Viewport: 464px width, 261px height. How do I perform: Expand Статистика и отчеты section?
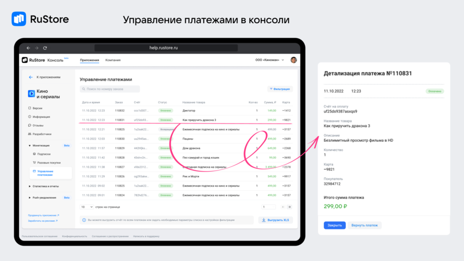(30, 187)
